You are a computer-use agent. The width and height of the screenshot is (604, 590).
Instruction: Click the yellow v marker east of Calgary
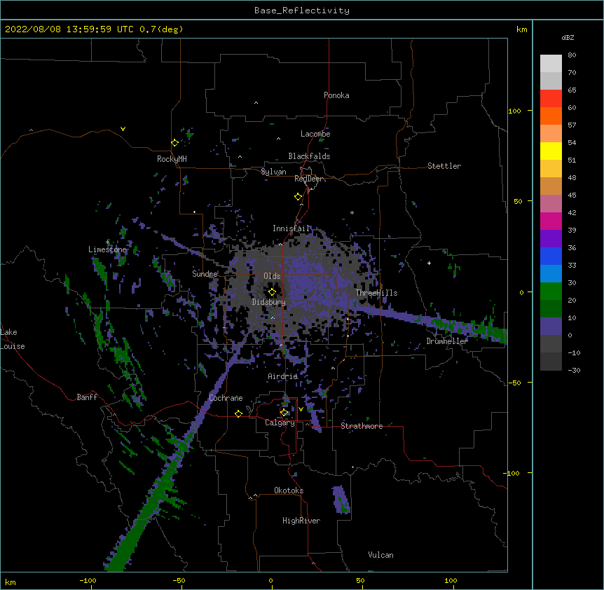click(301, 409)
